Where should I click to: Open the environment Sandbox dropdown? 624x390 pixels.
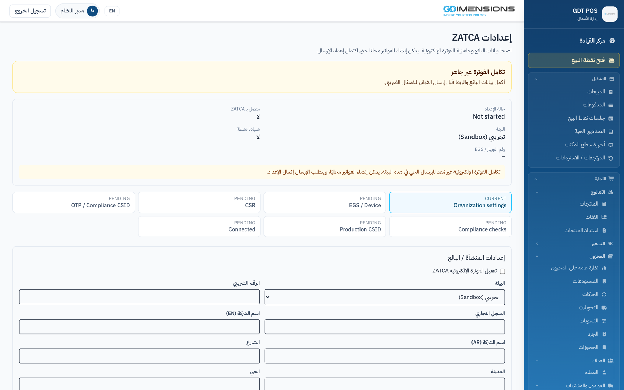[x=384, y=297]
